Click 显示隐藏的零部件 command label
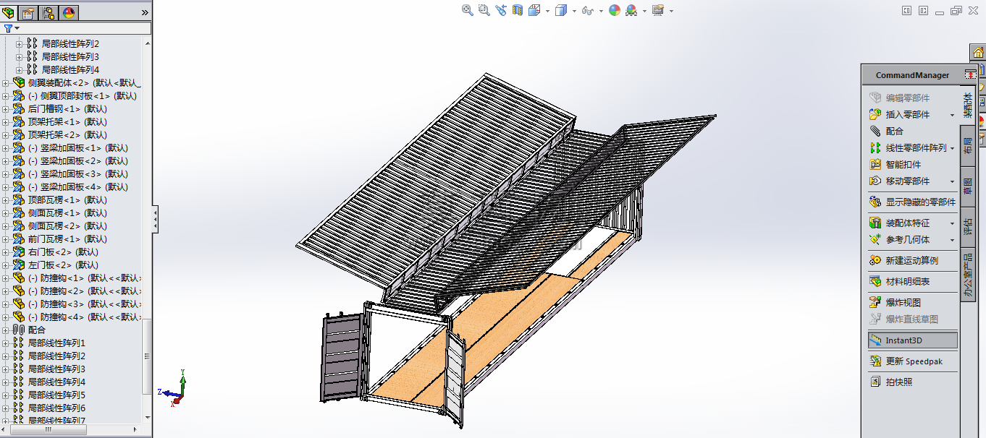 coord(921,202)
